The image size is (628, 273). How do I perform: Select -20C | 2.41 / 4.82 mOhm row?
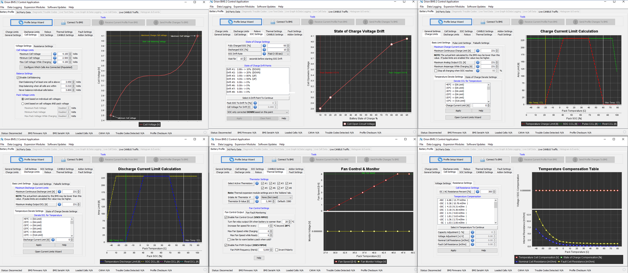coord(466,213)
